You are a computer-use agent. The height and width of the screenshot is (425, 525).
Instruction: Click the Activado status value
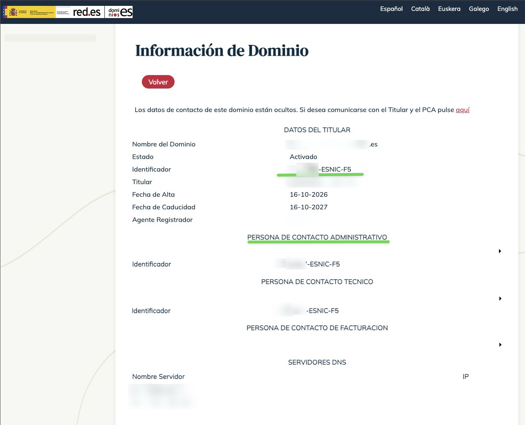tap(303, 157)
